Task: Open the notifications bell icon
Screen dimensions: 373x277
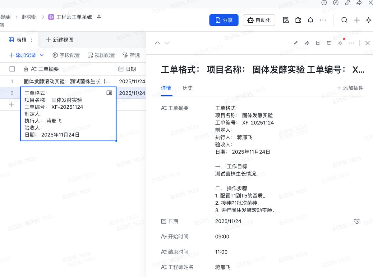Action: pos(311,20)
